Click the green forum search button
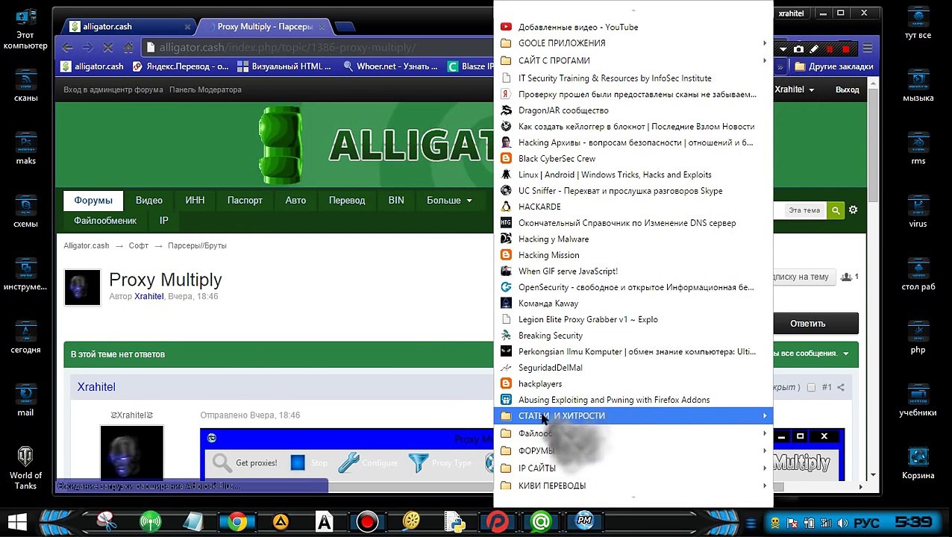 pyautogui.click(x=836, y=210)
